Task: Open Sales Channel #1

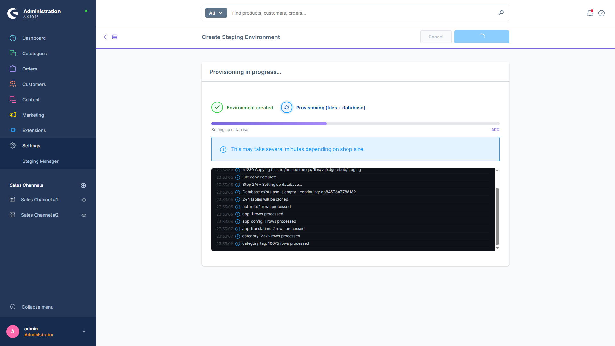Action: click(x=39, y=200)
